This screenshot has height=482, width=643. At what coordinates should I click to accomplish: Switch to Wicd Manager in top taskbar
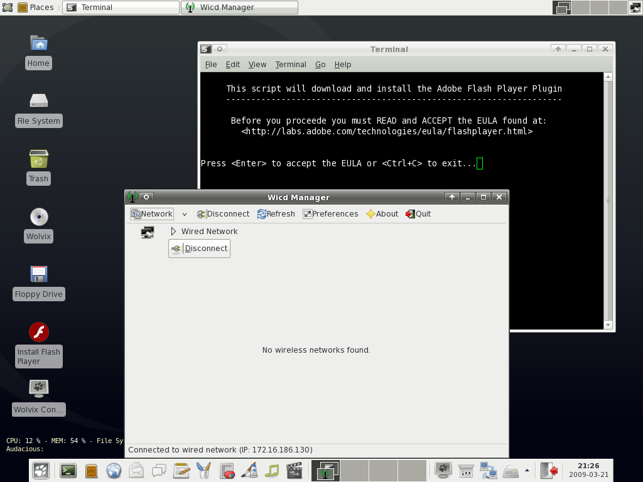coord(239,8)
